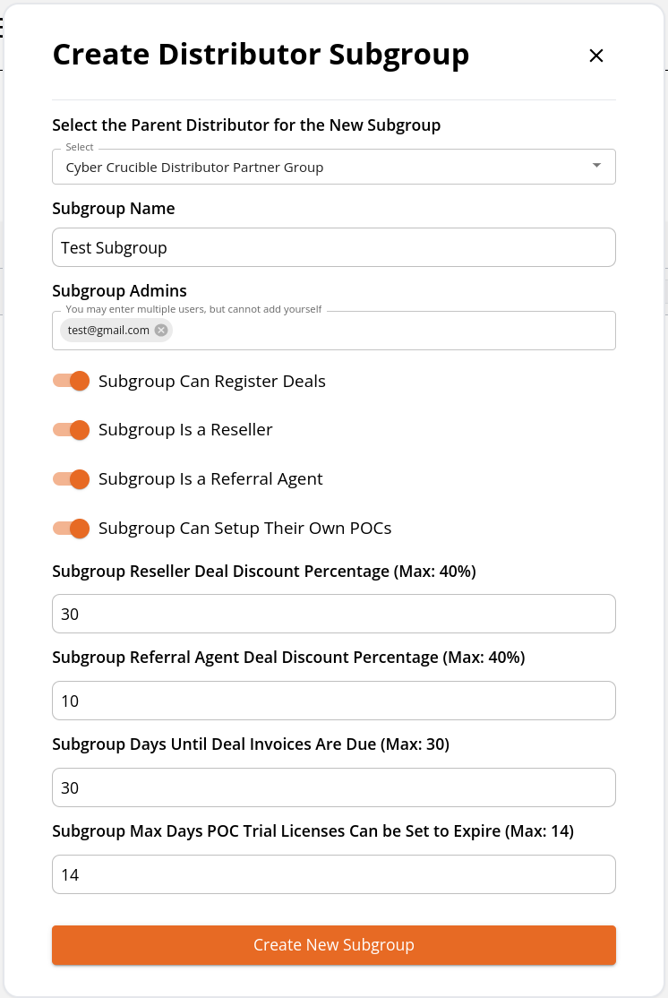The height and width of the screenshot is (998, 668).
Task: Open the hamburger menu behind the dialog
Action: pos(2,28)
